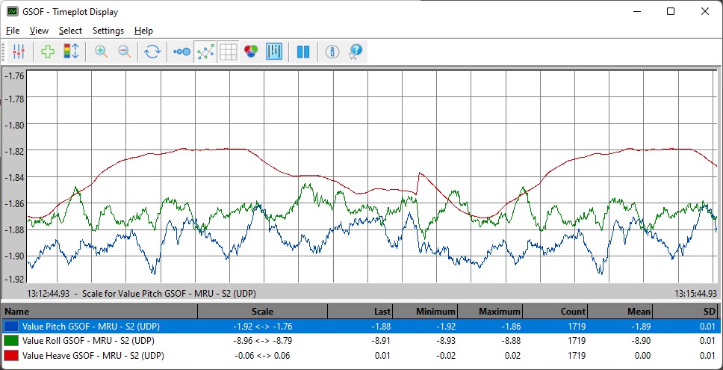Open the File menu

[x=13, y=31]
